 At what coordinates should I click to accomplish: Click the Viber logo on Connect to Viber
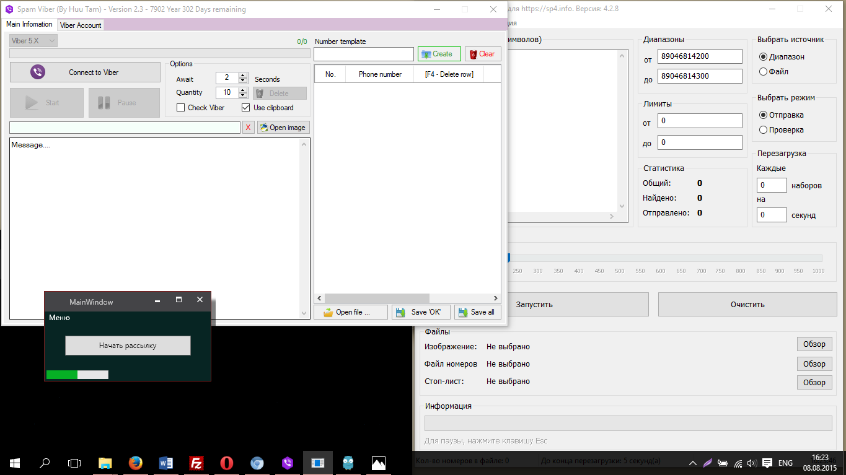click(x=37, y=72)
